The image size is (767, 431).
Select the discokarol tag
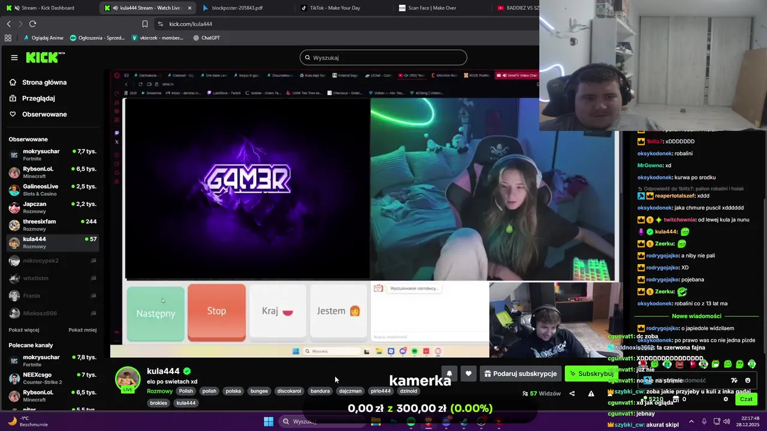coord(289,391)
